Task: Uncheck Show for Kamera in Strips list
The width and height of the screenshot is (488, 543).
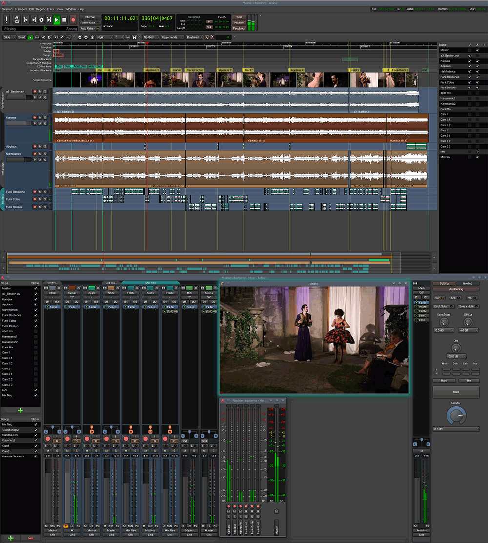Action: point(36,299)
